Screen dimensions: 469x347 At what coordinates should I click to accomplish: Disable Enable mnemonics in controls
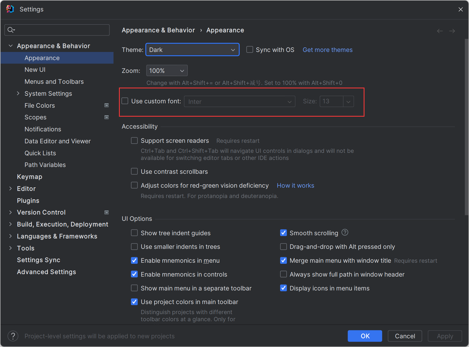click(134, 274)
